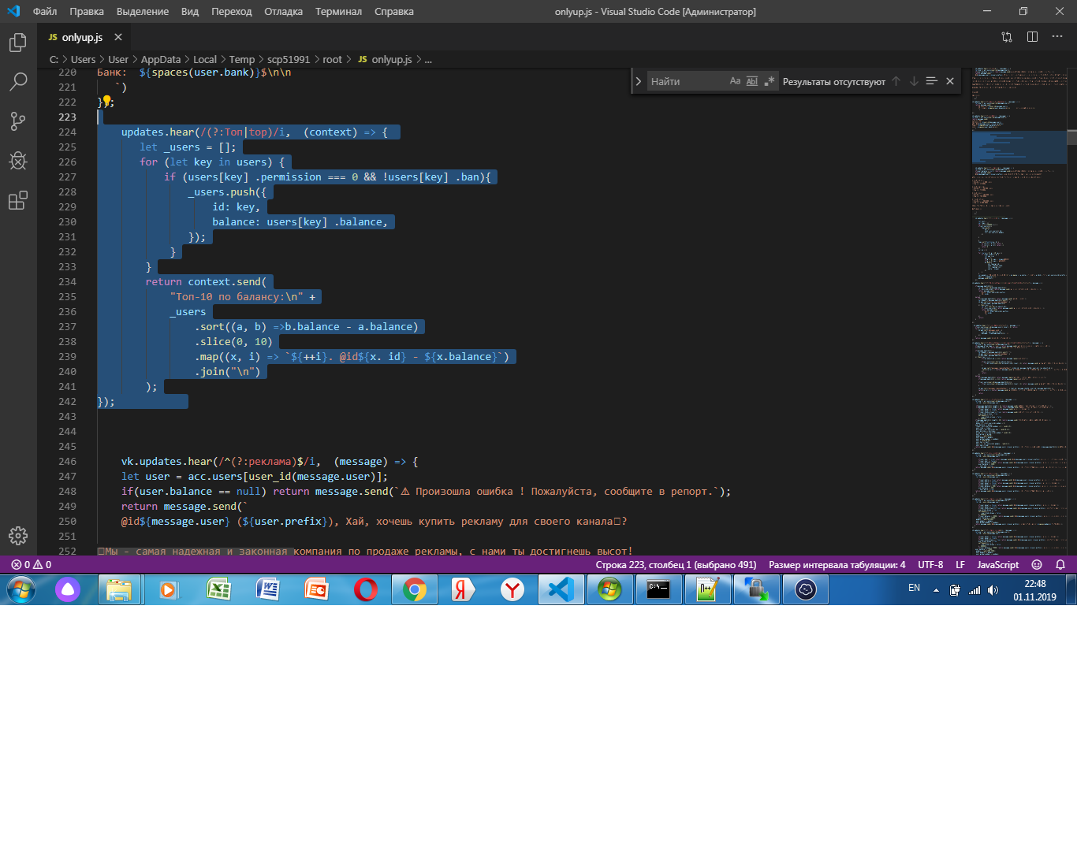Open Google Chrome from the taskbar
The height and width of the screenshot is (851, 1077).
[415, 589]
